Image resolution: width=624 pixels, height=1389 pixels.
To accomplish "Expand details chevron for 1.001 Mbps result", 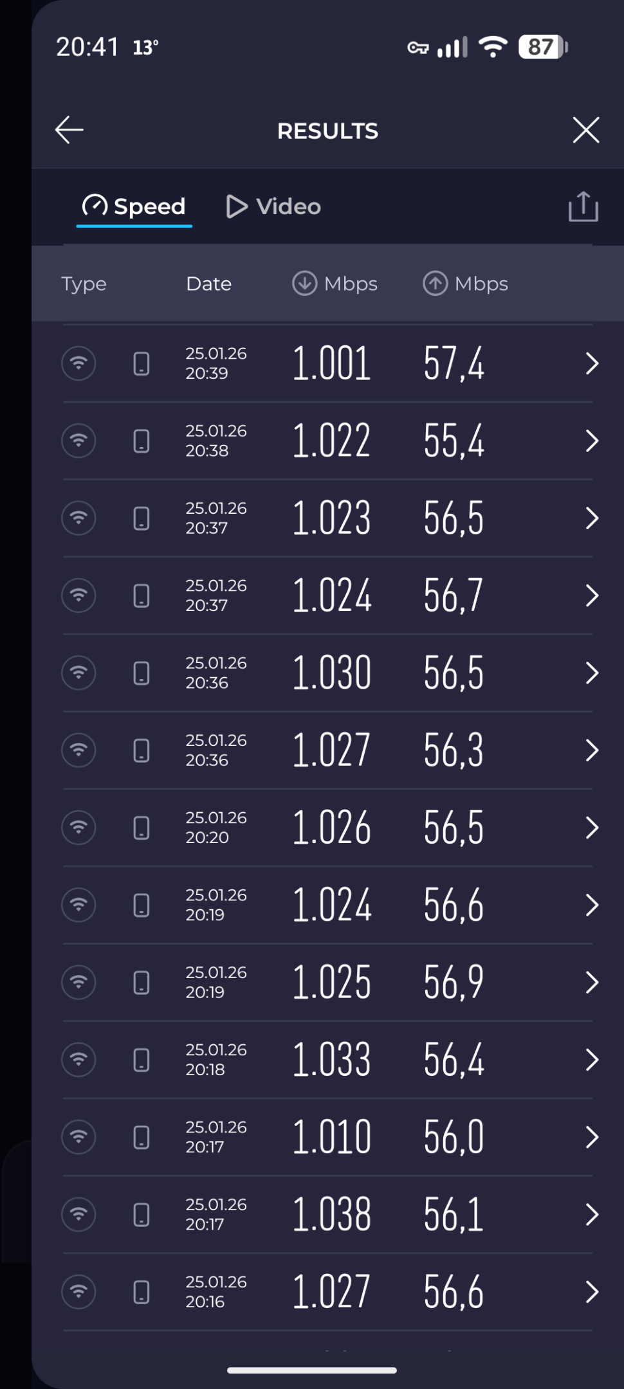I will pyautogui.click(x=592, y=364).
